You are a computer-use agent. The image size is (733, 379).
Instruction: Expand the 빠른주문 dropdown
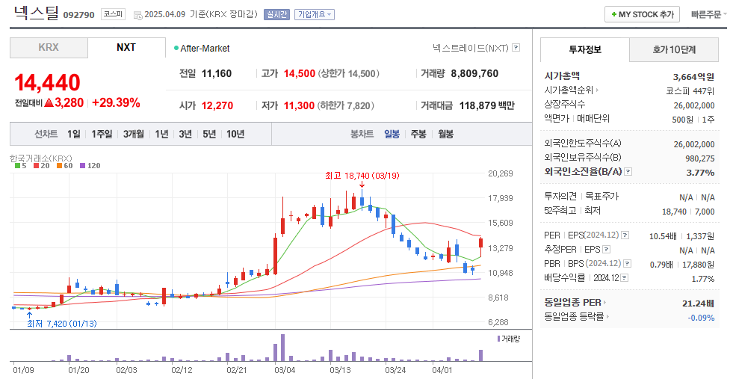[x=708, y=14]
